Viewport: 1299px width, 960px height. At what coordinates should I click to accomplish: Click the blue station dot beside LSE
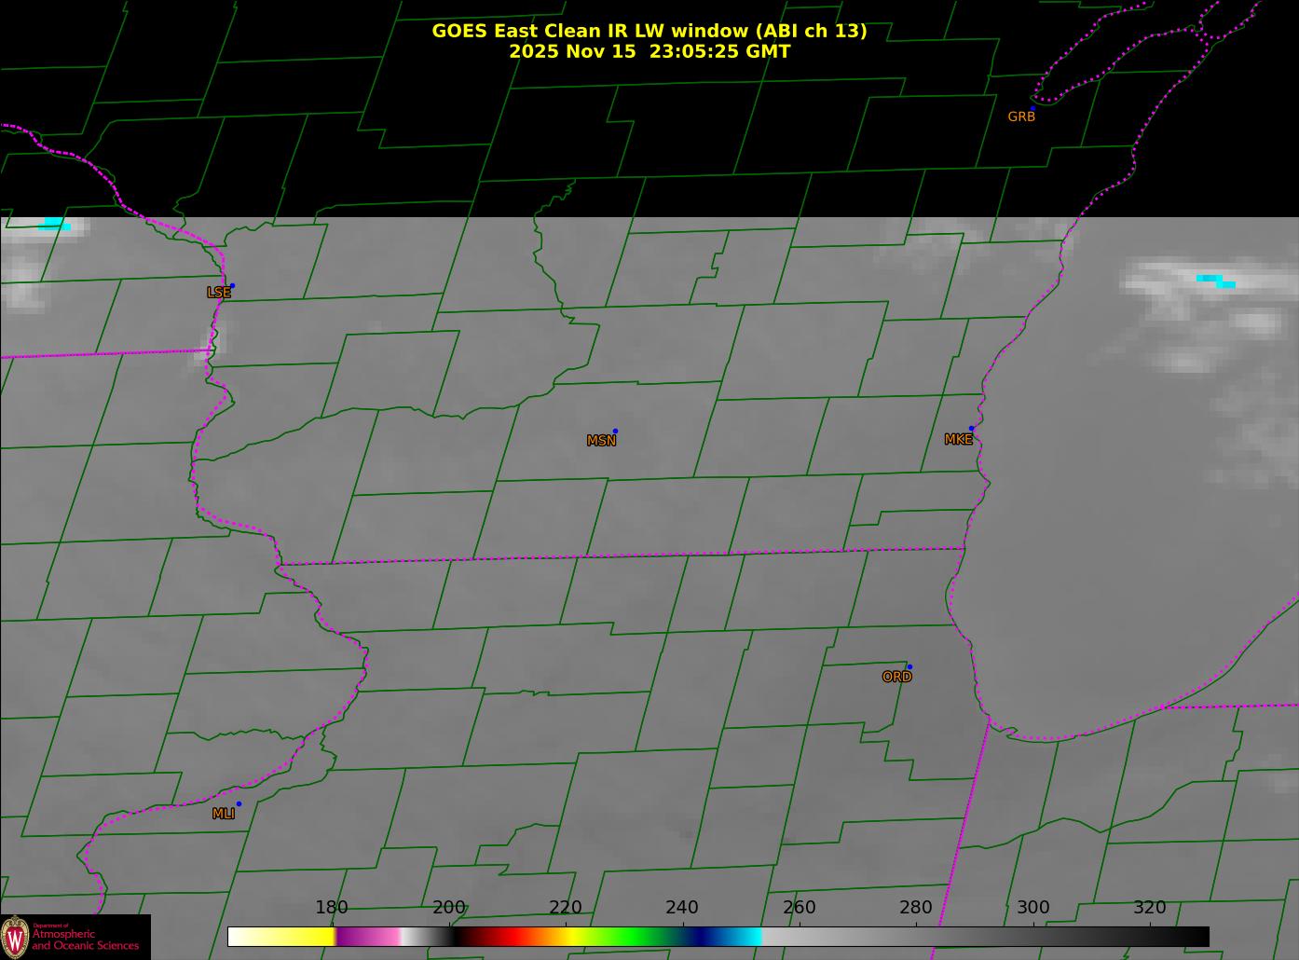click(x=232, y=285)
